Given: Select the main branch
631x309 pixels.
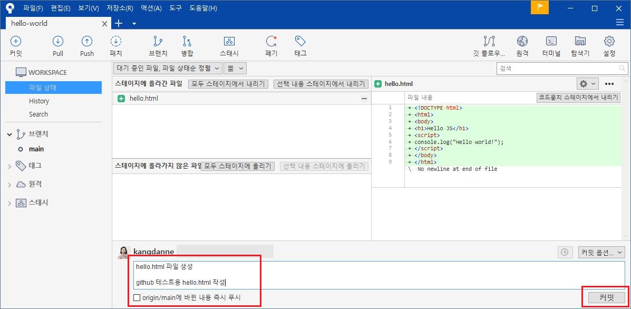Looking at the screenshot, I should click(36, 149).
